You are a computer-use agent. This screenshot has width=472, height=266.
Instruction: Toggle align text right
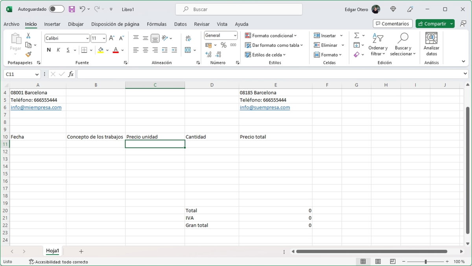click(x=155, y=50)
